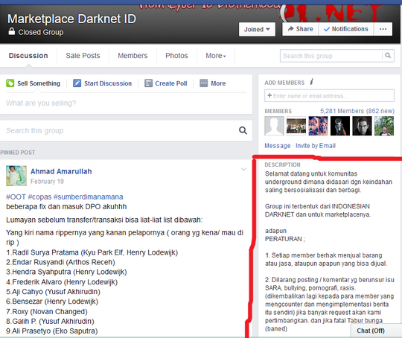Open the 5,281 Members link
Viewport: 402px width, 338px height.
pyautogui.click(x=357, y=111)
